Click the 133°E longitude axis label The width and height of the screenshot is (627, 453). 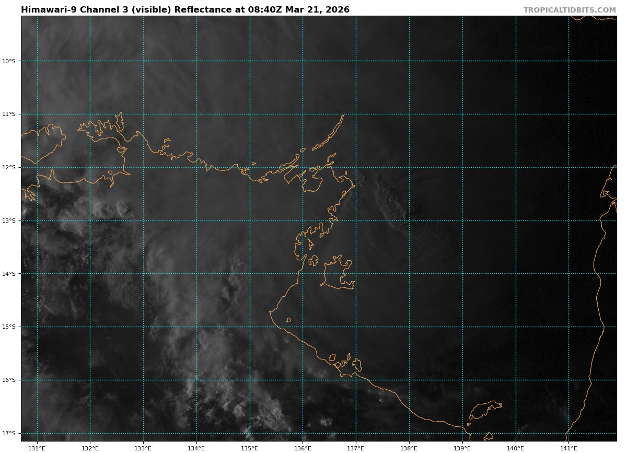point(143,448)
